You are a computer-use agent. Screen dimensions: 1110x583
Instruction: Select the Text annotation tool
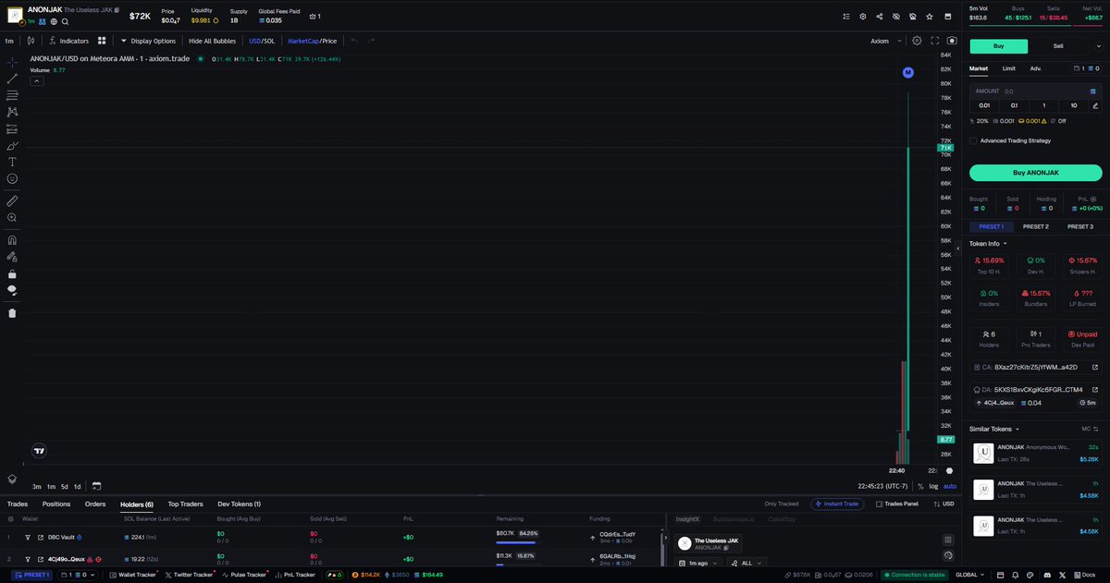pos(11,160)
